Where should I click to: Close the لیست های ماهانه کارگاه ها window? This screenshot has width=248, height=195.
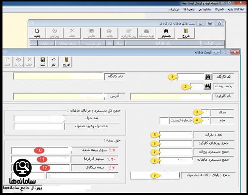click(219, 23)
